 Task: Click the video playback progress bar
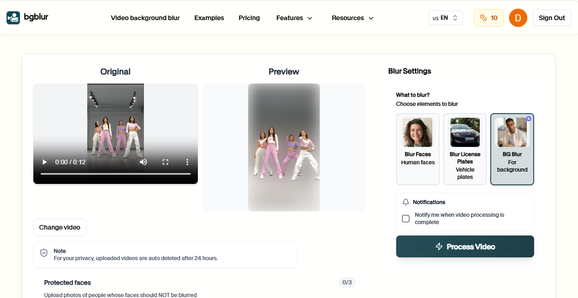click(x=115, y=173)
